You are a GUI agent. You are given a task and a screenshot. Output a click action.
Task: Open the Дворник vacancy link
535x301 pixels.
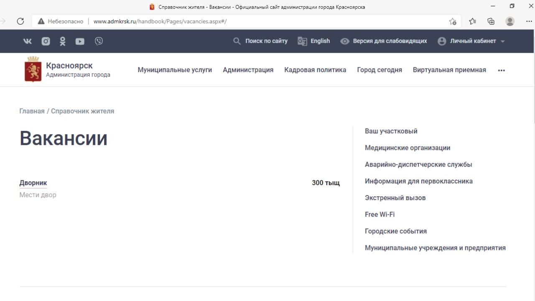[x=33, y=183]
